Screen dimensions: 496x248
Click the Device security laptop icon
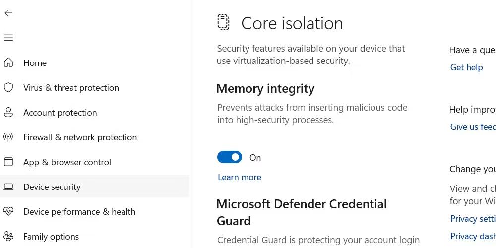[x=8, y=187]
